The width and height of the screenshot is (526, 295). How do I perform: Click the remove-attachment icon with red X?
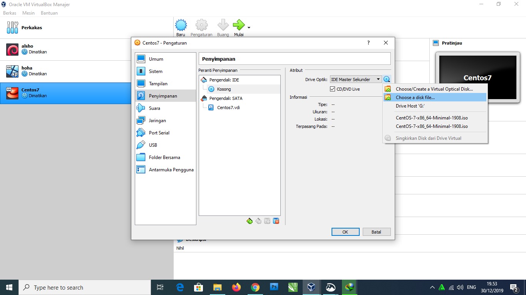click(276, 221)
